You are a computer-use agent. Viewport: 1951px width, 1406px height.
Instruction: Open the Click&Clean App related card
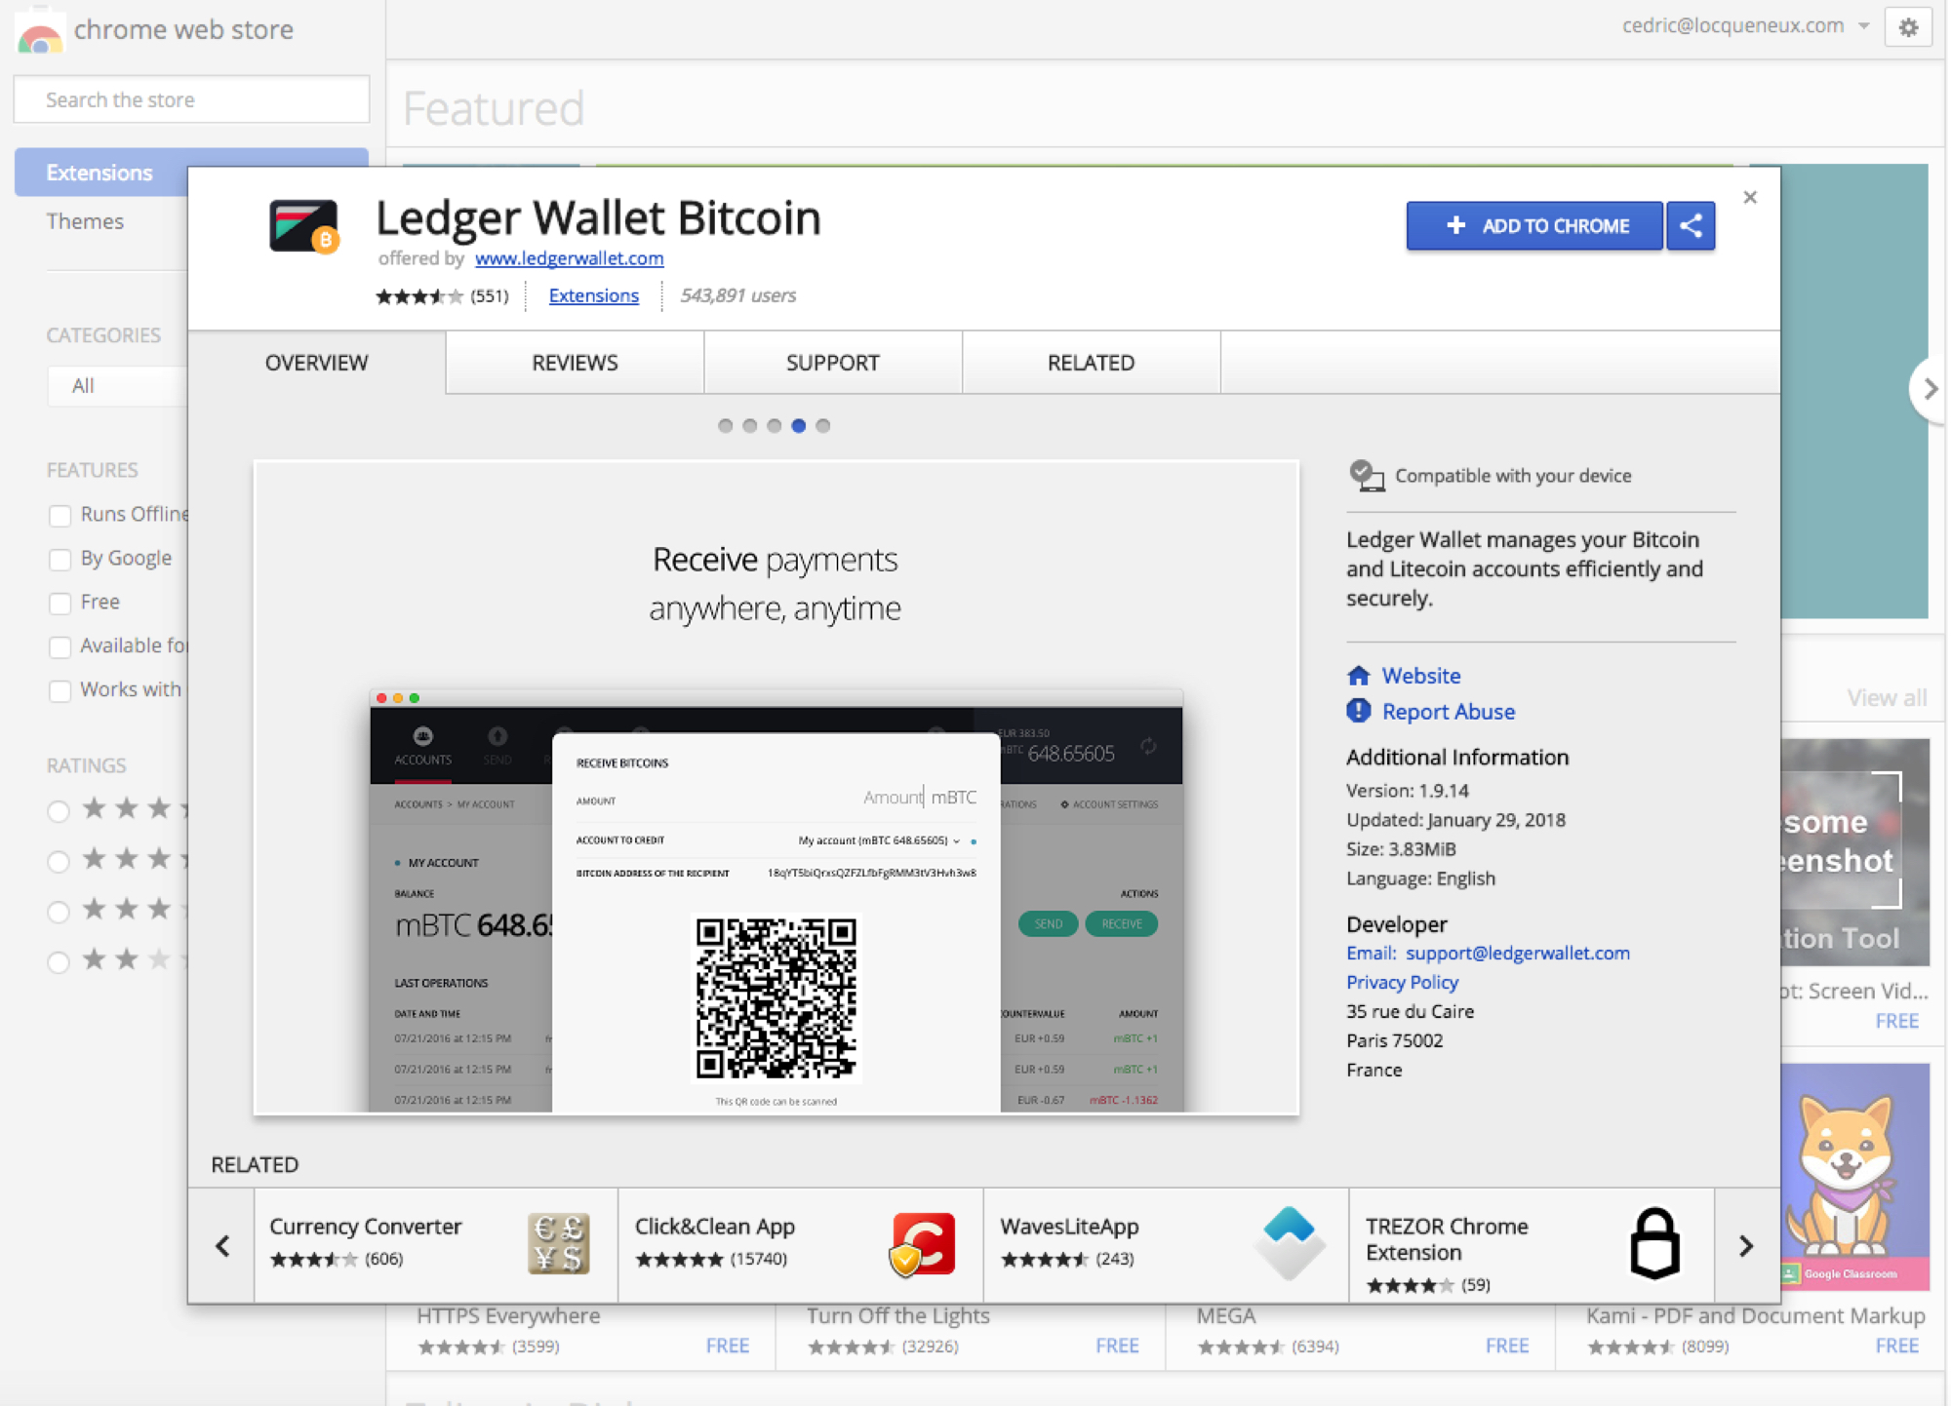pos(801,1245)
